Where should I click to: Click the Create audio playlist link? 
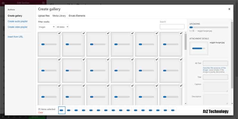click(x=18, y=21)
